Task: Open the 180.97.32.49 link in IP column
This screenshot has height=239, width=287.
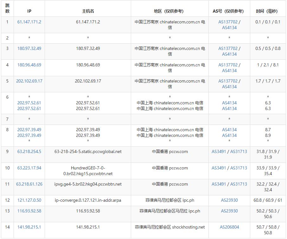Action: pos(29,48)
